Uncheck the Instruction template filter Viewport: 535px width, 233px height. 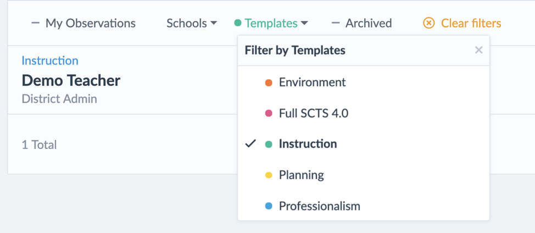tap(308, 144)
